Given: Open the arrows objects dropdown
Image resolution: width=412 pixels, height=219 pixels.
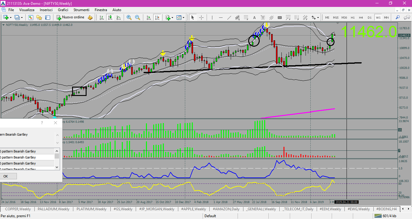Looking at the screenshot, I should [315, 17].
